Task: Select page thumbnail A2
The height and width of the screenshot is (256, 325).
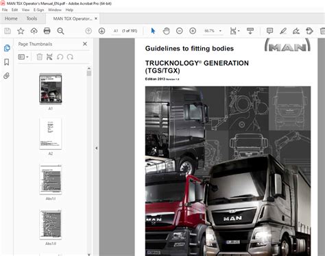Action: tap(51, 133)
